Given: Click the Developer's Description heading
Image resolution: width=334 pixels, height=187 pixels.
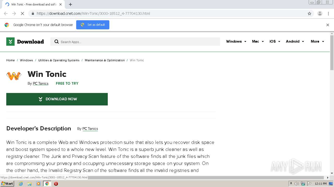Looking at the screenshot, I should coord(39,129).
